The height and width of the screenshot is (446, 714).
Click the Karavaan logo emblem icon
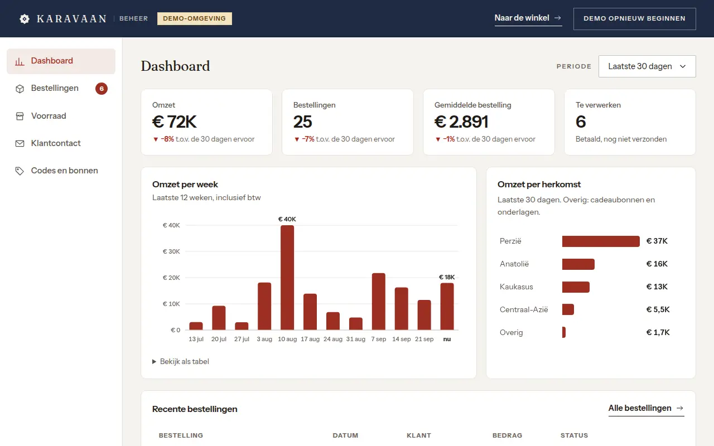25,19
